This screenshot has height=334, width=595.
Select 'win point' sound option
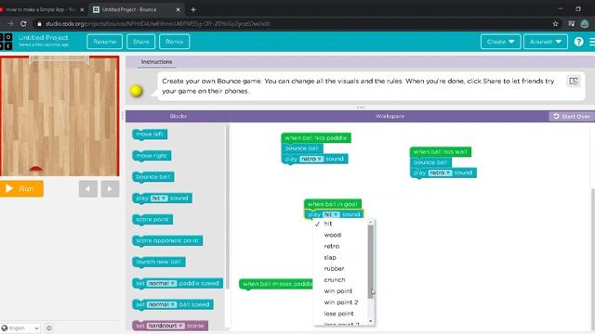pos(338,291)
